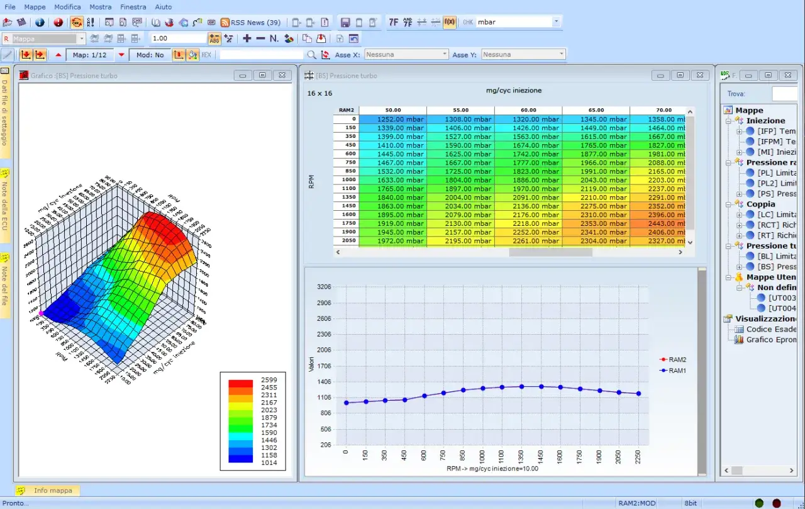
Task: Click the Mod: No indicator
Action: point(150,55)
